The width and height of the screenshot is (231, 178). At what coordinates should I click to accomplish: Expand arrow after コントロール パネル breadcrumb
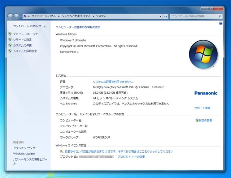tap(59, 16)
